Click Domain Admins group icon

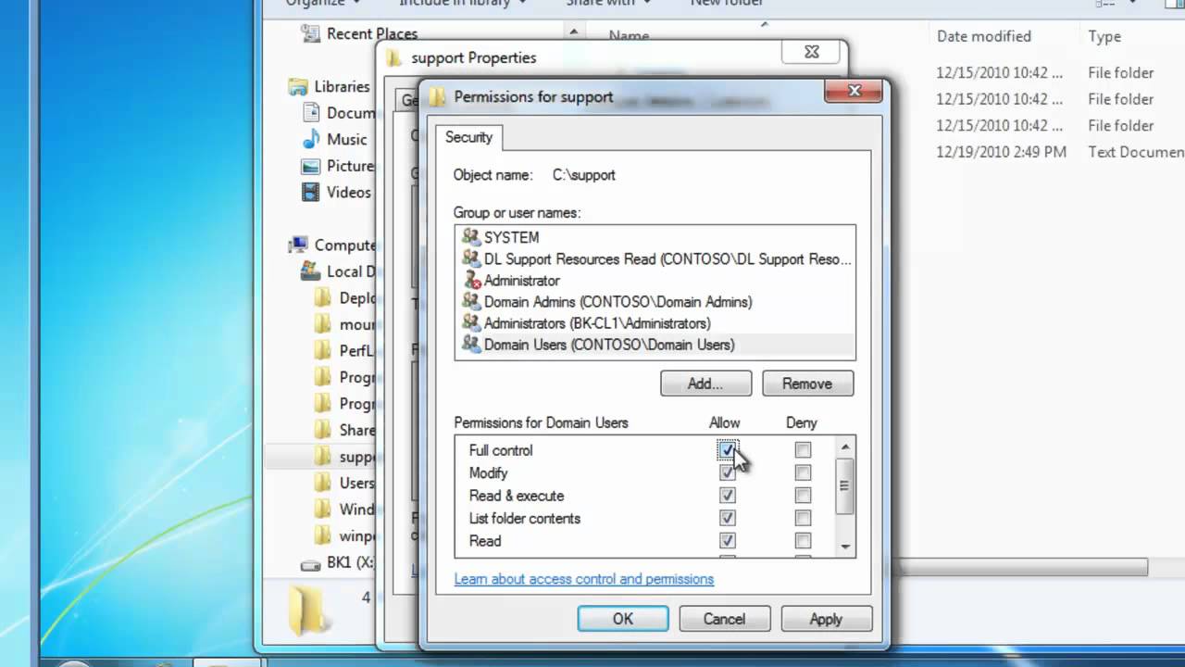coord(471,301)
